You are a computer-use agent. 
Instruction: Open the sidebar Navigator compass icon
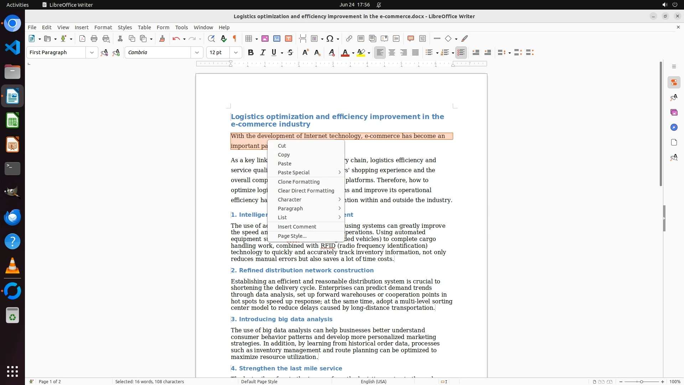coord(674,128)
